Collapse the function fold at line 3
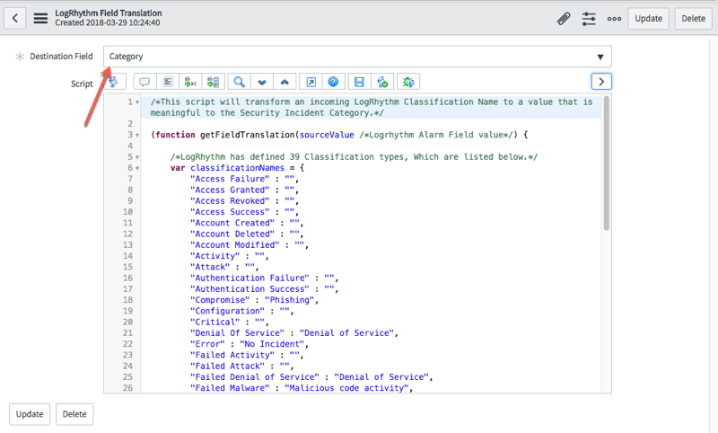This screenshot has width=718, height=433. [x=137, y=135]
